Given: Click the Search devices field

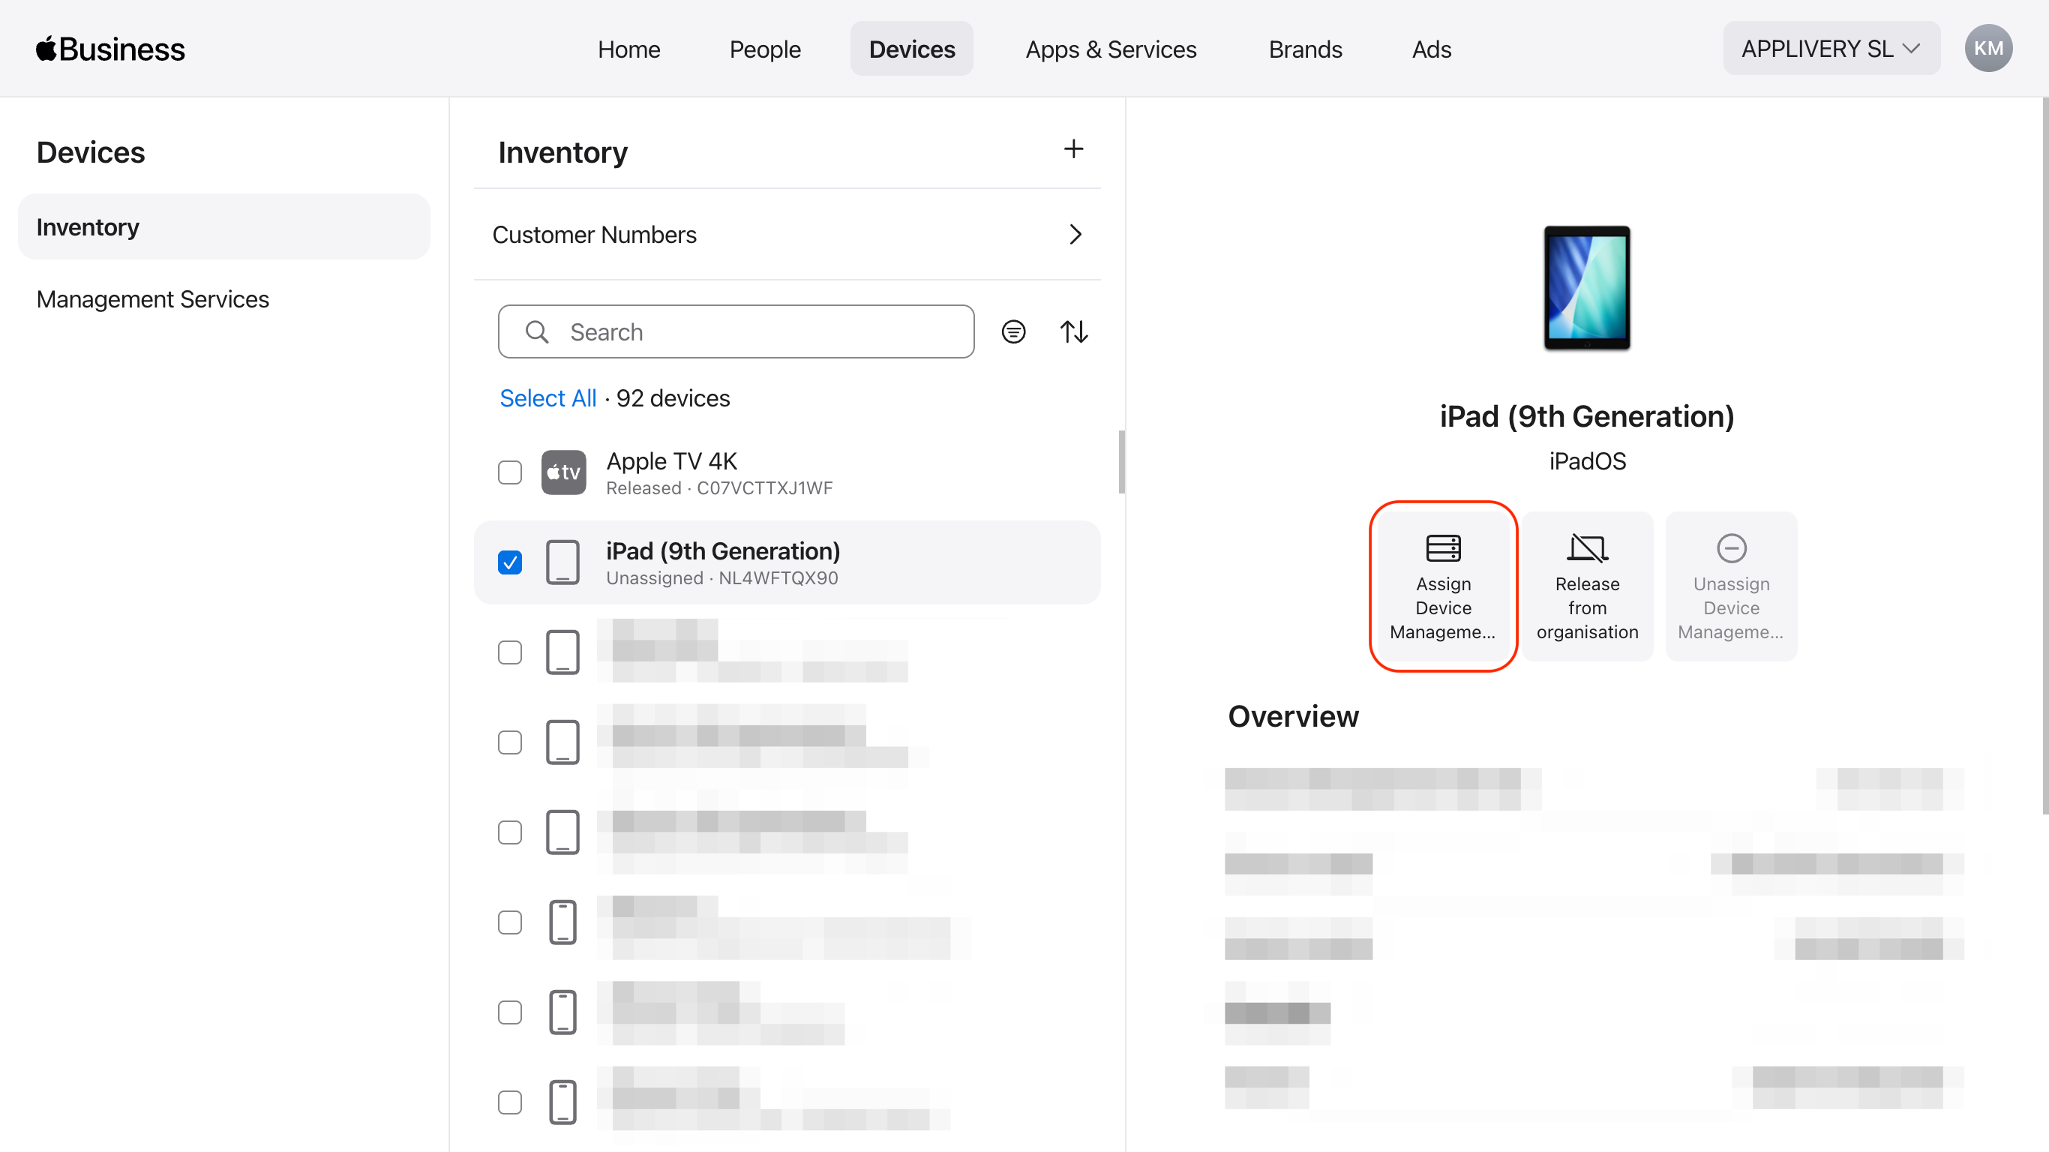Looking at the screenshot, I should [x=736, y=331].
